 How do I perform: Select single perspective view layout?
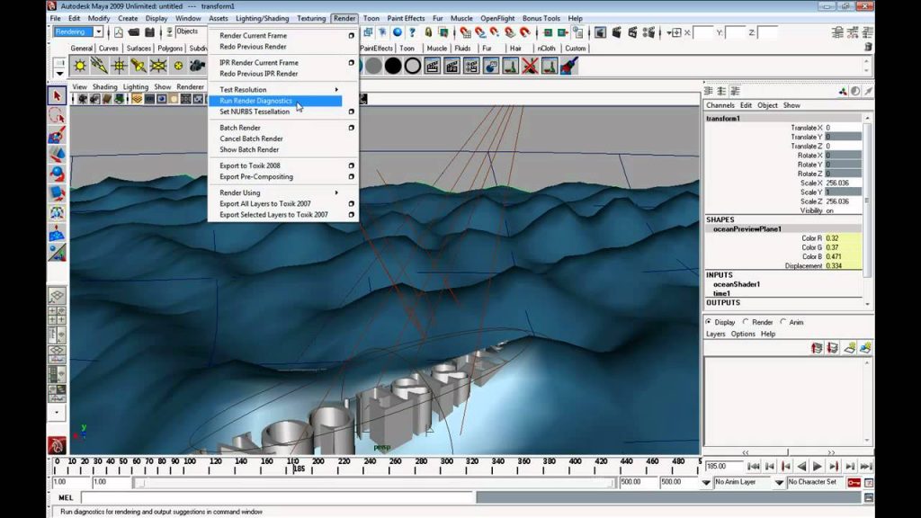57,295
